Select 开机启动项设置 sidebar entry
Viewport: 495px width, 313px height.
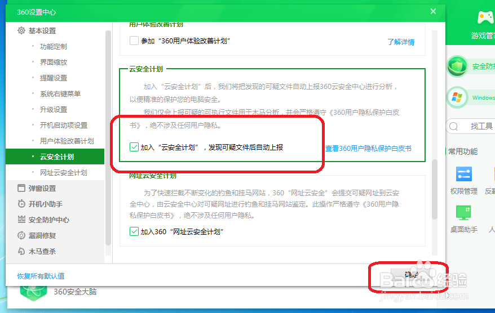point(64,126)
